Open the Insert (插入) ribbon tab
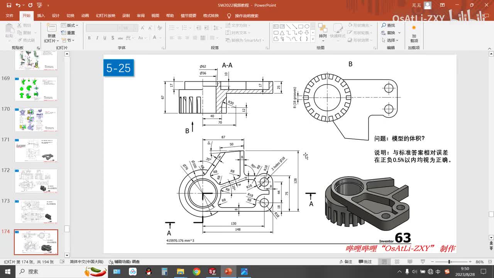The width and height of the screenshot is (494, 278). point(41,16)
